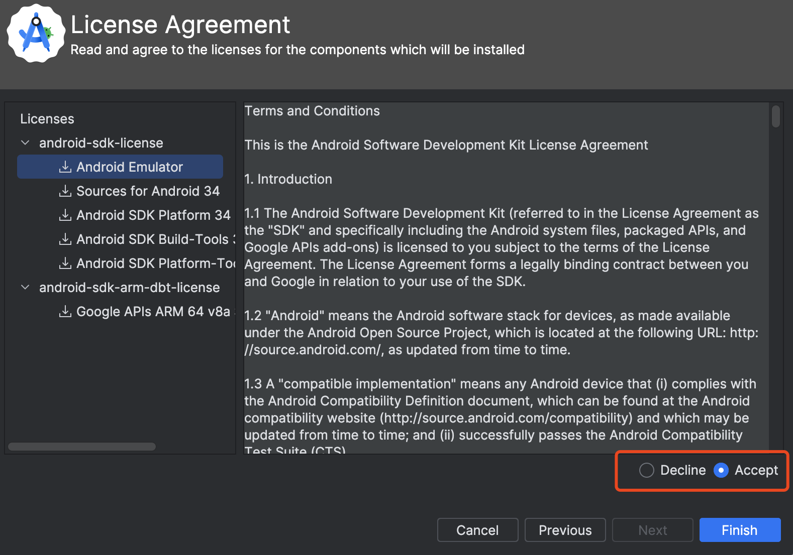Screen dimensions: 793x555
Task: Click the paragraph starting with 1.2 "Android" means
Action: click(502, 333)
